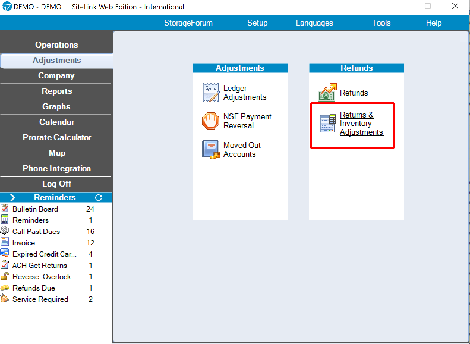Click the Call Past Dues phone icon
The image size is (470, 344).
pyautogui.click(x=5, y=231)
